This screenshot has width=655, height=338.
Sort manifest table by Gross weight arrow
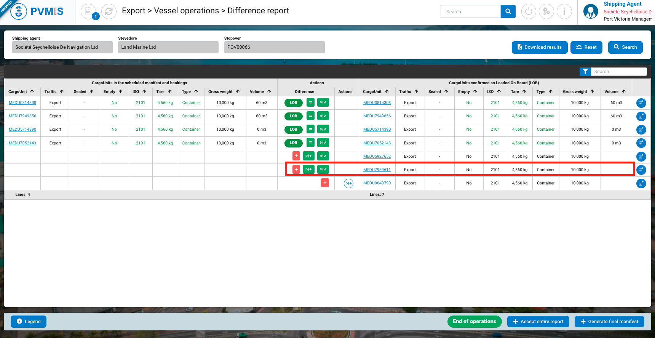tap(238, 91)
